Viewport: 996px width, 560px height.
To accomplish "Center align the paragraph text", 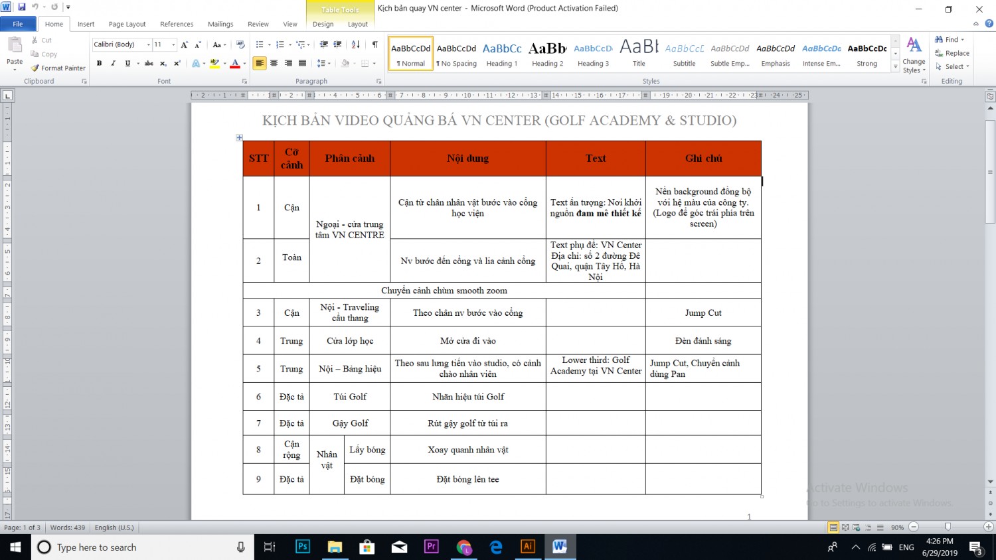I will click(x=274, y=63).
